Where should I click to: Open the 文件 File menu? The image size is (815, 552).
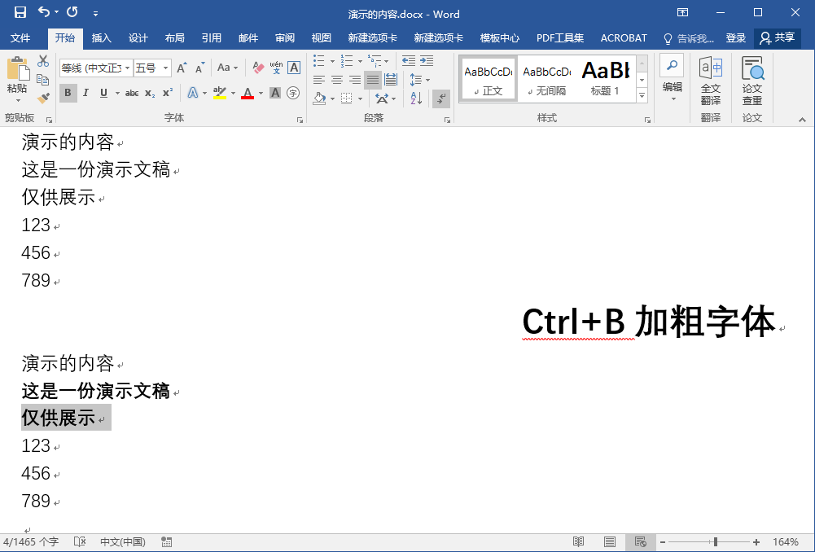pos(20,38)
